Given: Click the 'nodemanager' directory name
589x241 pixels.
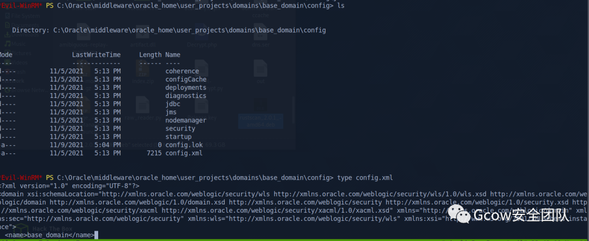Looking at the screenshot, I should tap(186, 120).
